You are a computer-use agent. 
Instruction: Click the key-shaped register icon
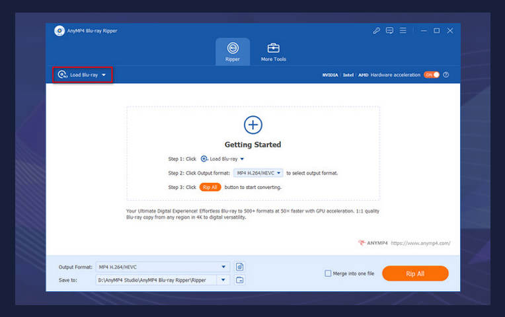[376, 30]
